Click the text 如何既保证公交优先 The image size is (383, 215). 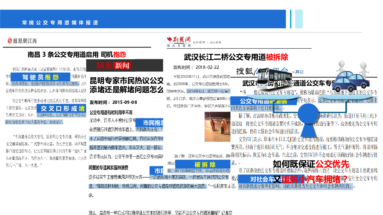tap(311, 164)
